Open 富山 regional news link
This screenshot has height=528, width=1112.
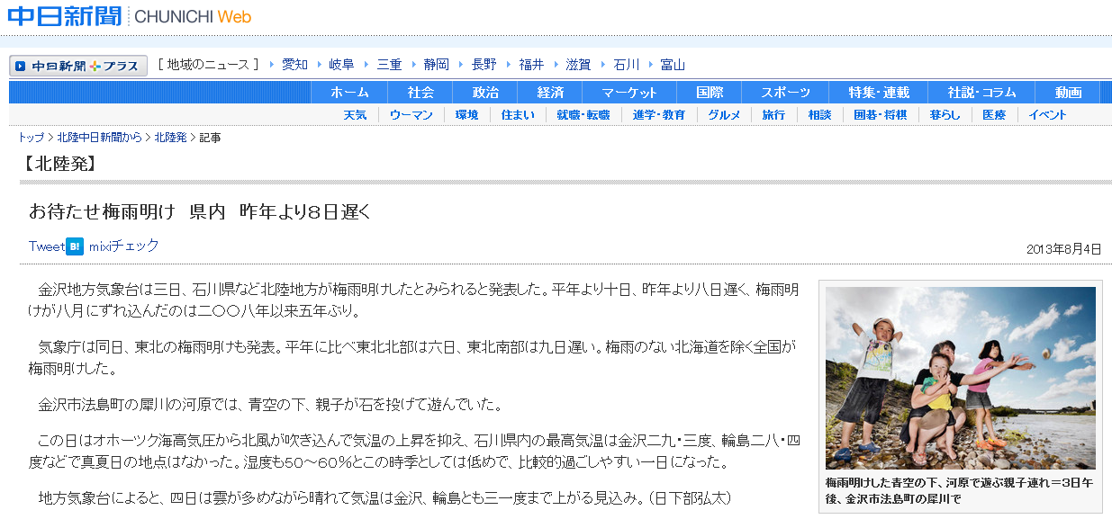[x=673, y=65]
